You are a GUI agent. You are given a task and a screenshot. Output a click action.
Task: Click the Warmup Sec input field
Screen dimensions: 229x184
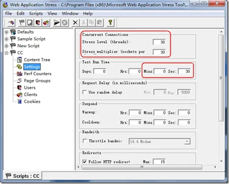pos(184,113)
